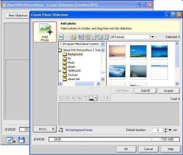Click the Acquire button
Image resolution: width=183 pixels, height=155 pixels.
tap(169, 91)
